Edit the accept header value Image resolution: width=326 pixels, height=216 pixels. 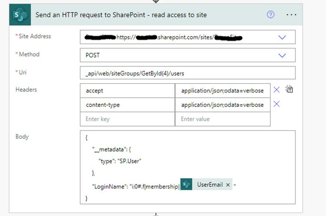point(223,90)
